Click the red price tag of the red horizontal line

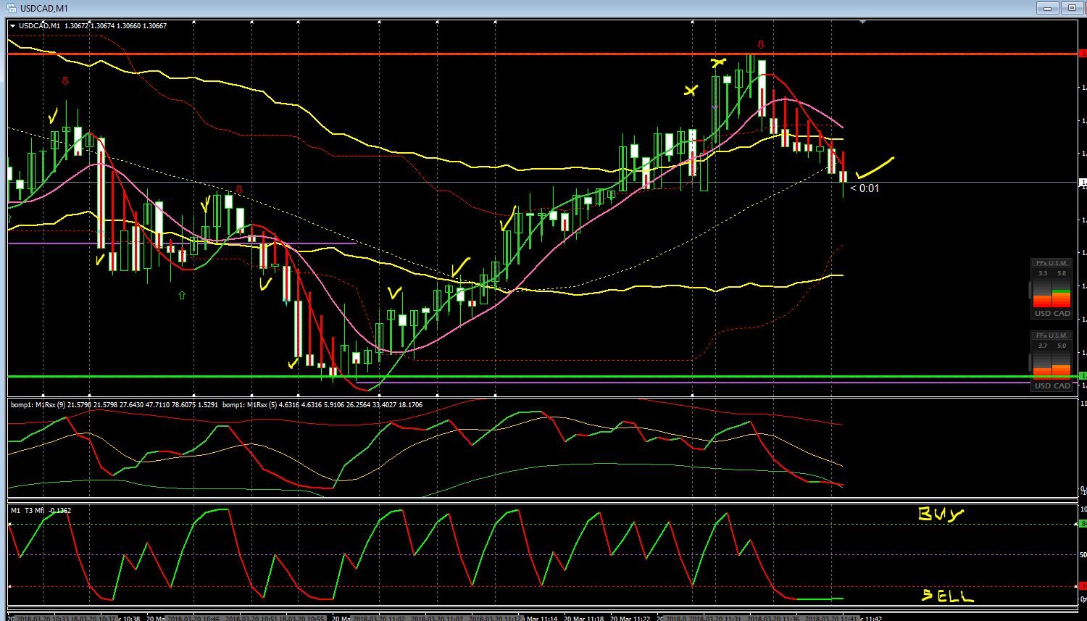[1083, 54]
